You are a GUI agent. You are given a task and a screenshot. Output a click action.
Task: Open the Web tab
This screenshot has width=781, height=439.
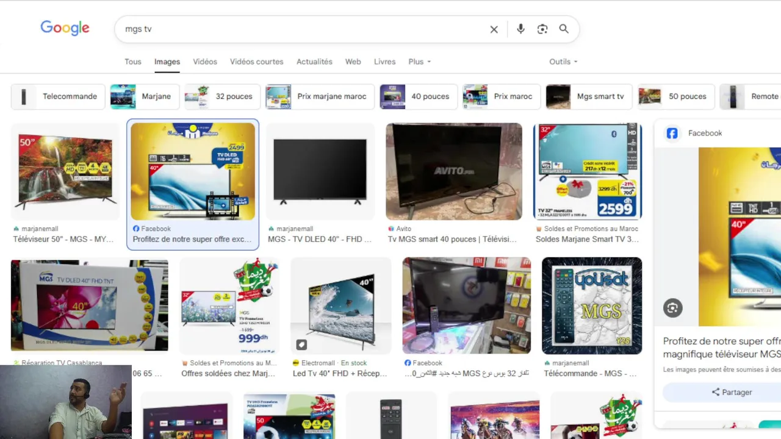point(353,62)
